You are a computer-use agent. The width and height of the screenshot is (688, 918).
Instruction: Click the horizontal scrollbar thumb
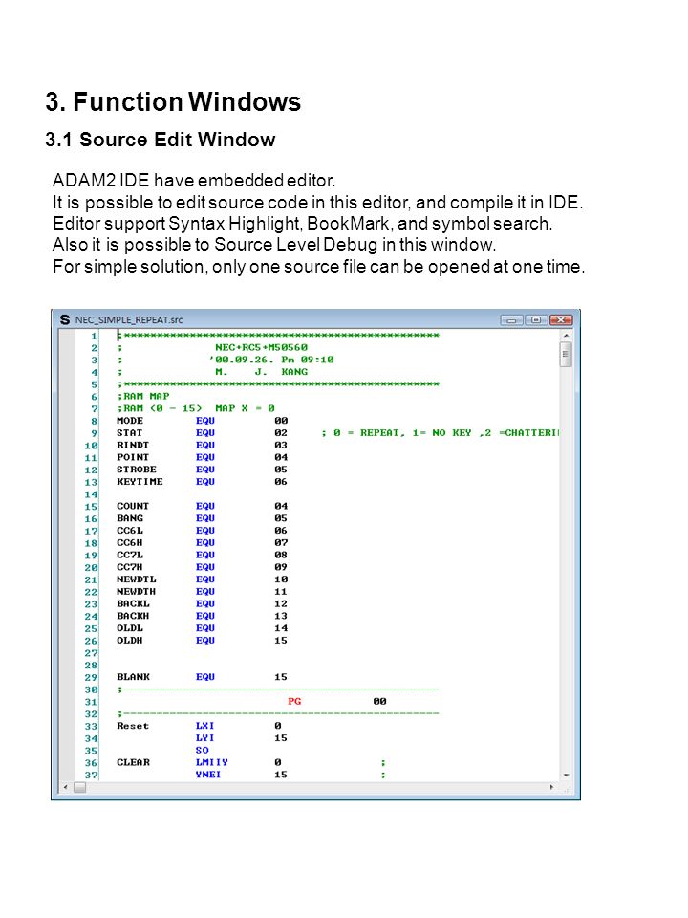pyautogui.click(x=79, y=787)
